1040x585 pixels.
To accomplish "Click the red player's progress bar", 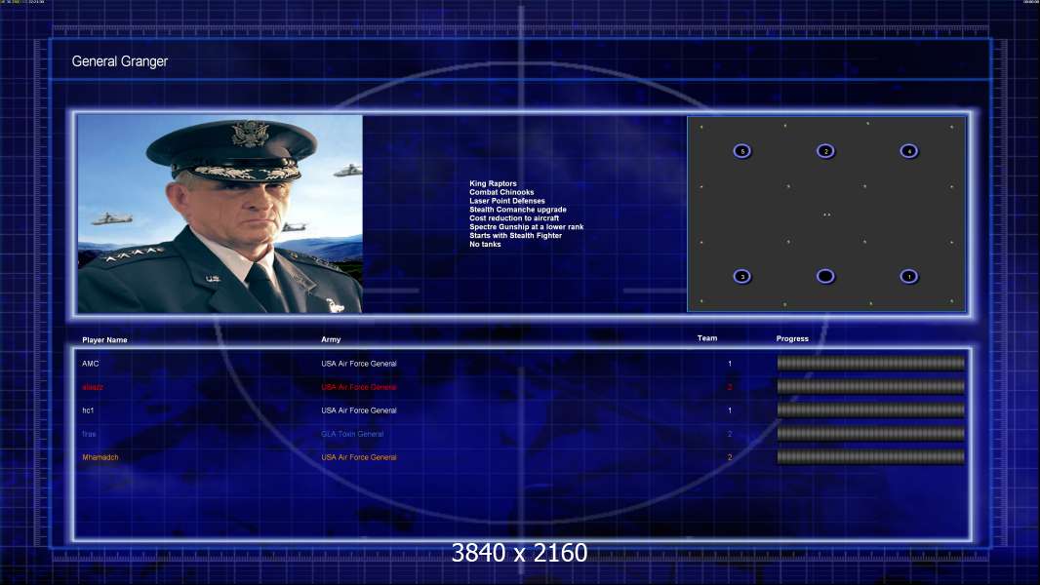I will click(871, 386).
